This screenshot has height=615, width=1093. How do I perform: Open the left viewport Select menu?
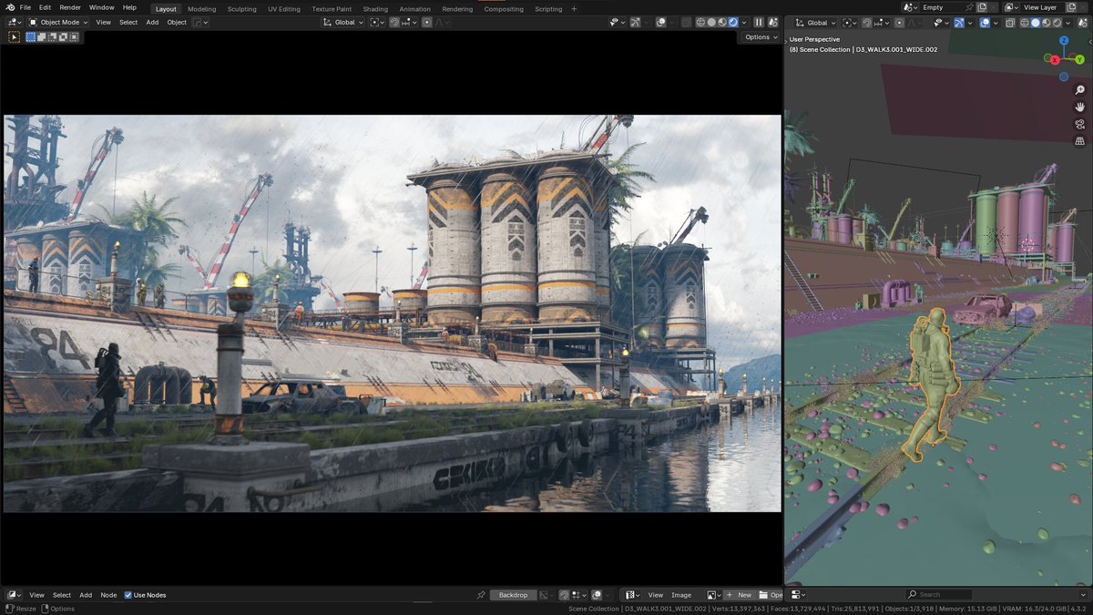[128, 22]
